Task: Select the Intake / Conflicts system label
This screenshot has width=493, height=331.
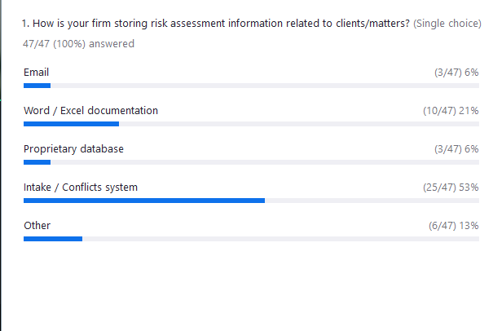Action: (81, 188)
